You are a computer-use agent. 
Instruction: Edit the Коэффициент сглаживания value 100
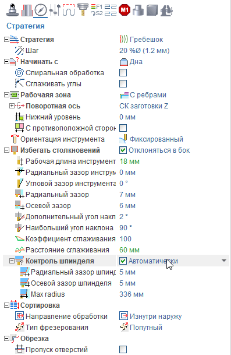[126, 238]
